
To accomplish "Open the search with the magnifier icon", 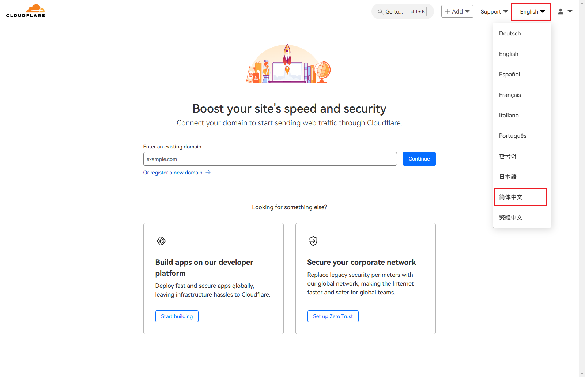I will point(380,11).
